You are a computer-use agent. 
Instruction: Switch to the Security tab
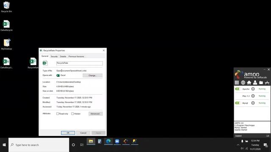click(54, 57)
